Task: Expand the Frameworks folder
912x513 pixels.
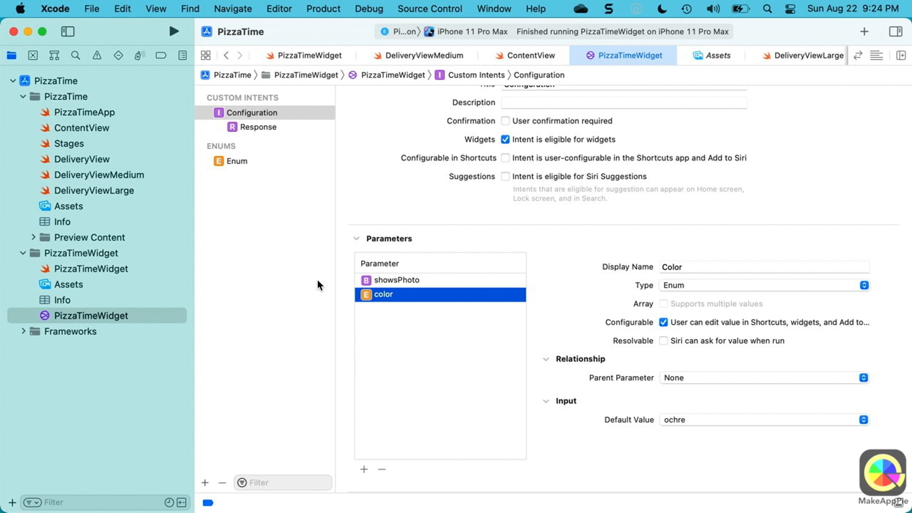Action: click(x=23, y=331)
